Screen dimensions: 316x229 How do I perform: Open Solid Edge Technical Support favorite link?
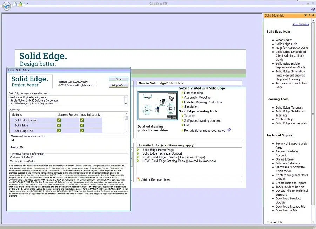tap(162, 153)
